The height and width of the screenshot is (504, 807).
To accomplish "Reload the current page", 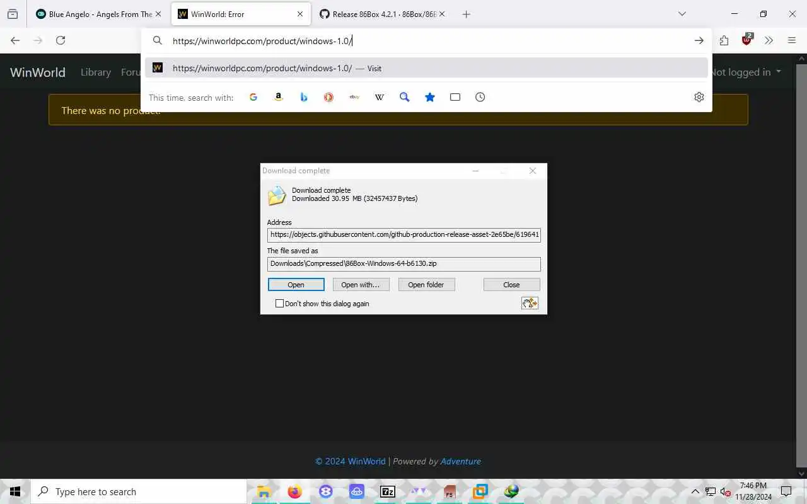I will (x=61, y=40).
